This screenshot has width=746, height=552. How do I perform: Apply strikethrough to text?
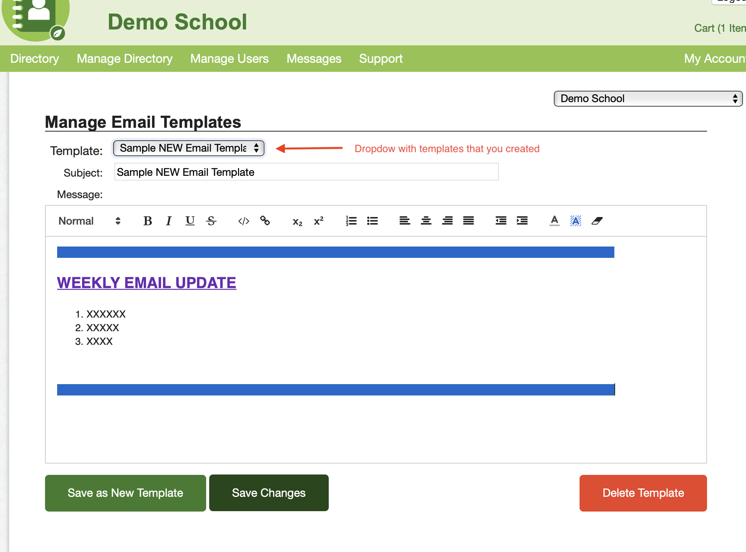211,221
